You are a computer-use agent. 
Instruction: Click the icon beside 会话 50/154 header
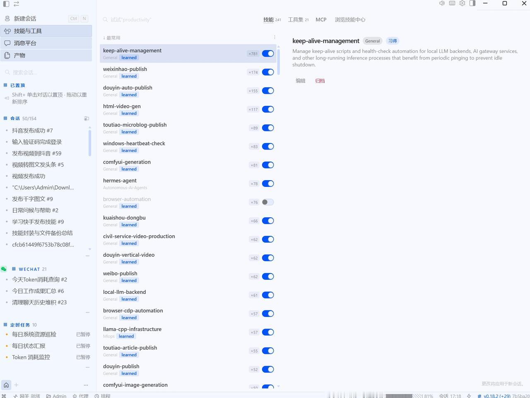[87, 119]
